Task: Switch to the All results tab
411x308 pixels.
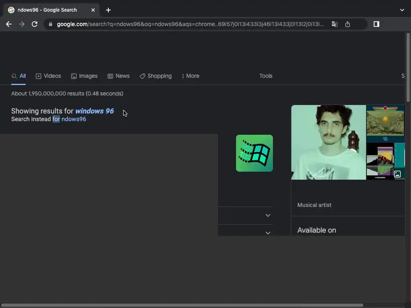Action: tap(18, 76)
